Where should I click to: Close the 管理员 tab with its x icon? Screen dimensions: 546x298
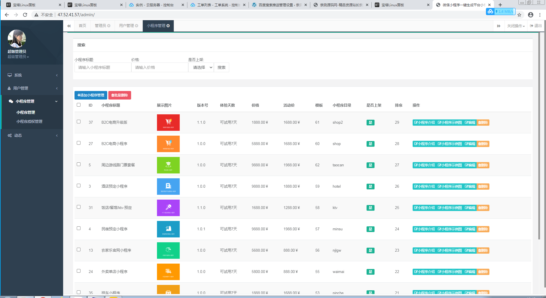pyautogui.click(x=109, y=26)
